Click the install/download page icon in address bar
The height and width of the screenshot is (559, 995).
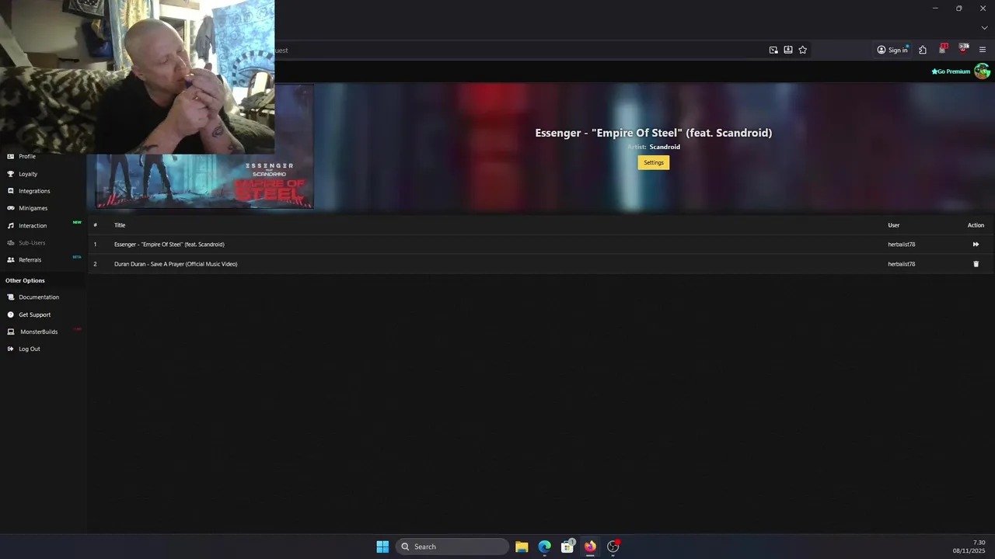coord(788,50)
